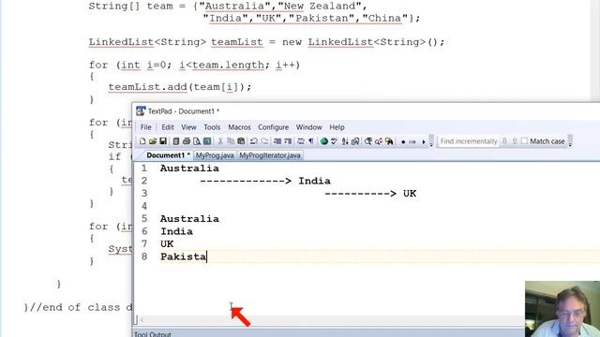Click the Sort icon
The height and width of the screenshot is (337, 600).
(345, 141)
